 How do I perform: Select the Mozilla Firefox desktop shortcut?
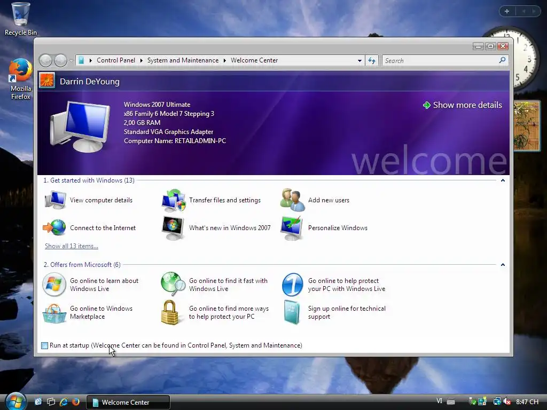click(21, 80)
